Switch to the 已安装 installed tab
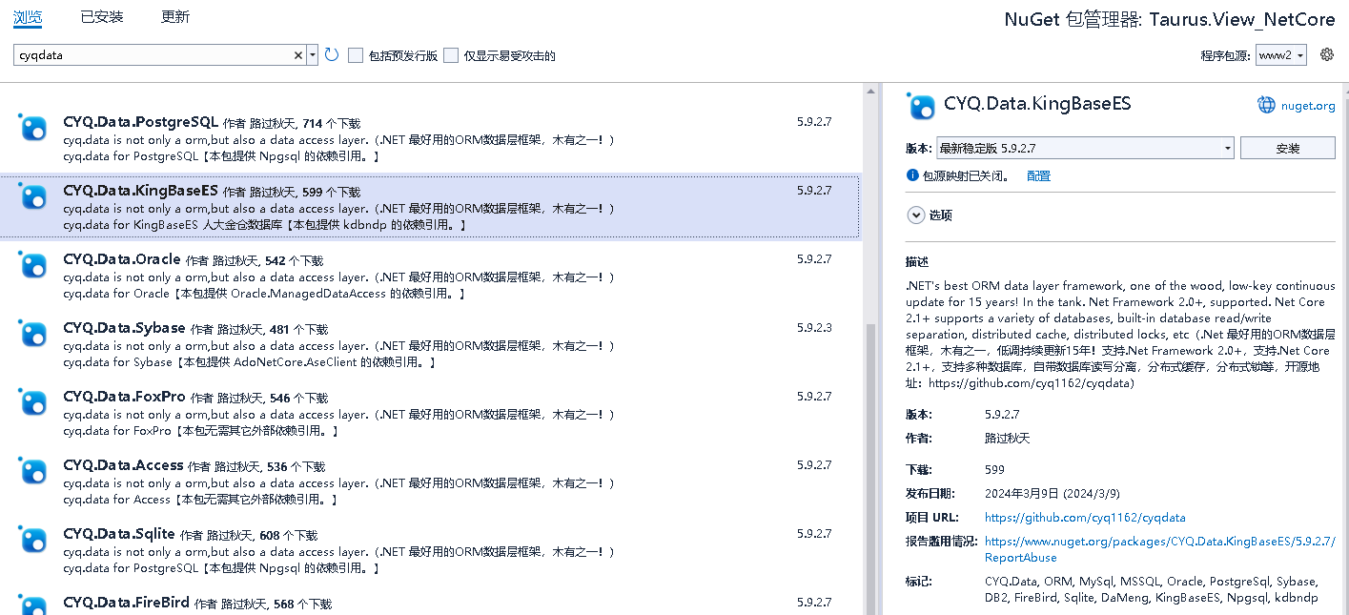1349x615 pixels. (102, 17)
